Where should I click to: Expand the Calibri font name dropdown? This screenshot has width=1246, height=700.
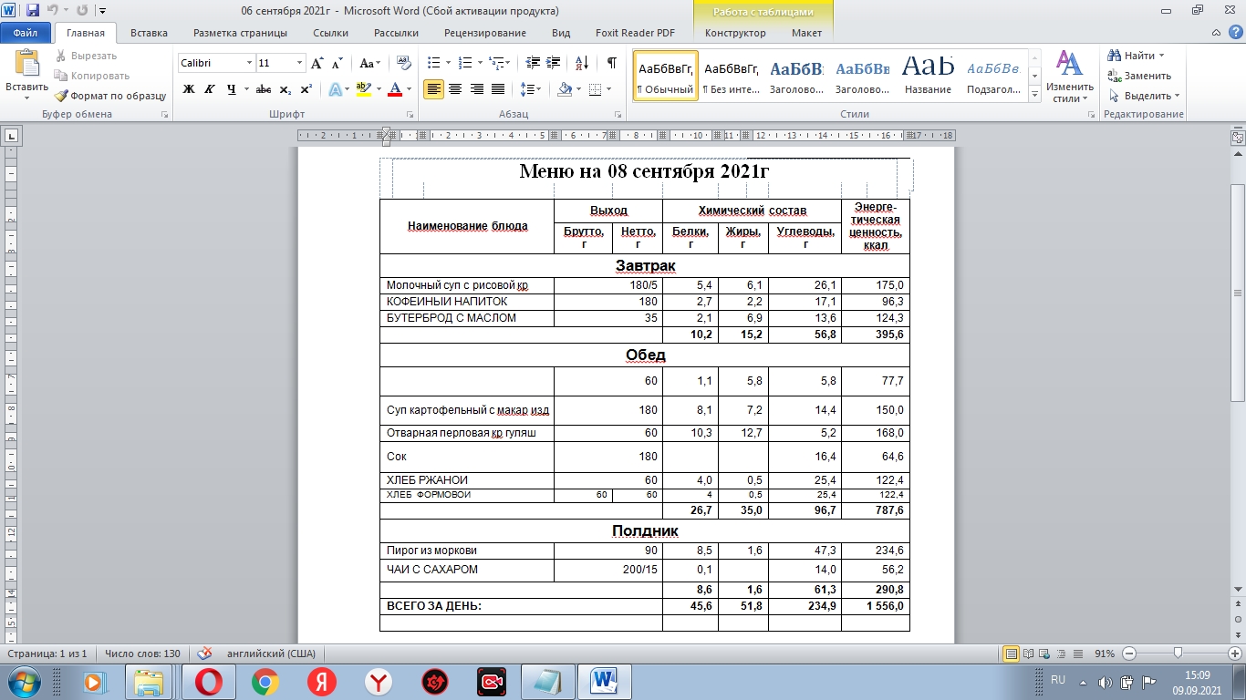click(x=249, y=63)
